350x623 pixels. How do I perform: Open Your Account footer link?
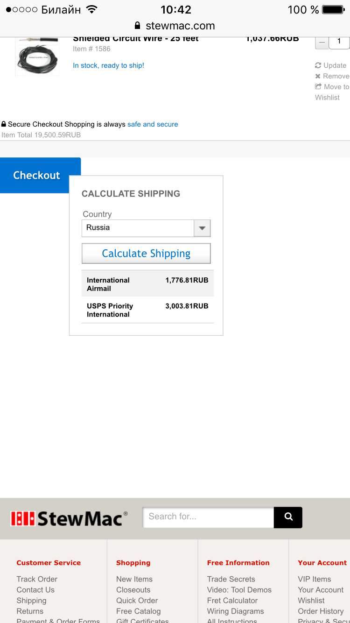pyautogui.click(x=321, y=590)
